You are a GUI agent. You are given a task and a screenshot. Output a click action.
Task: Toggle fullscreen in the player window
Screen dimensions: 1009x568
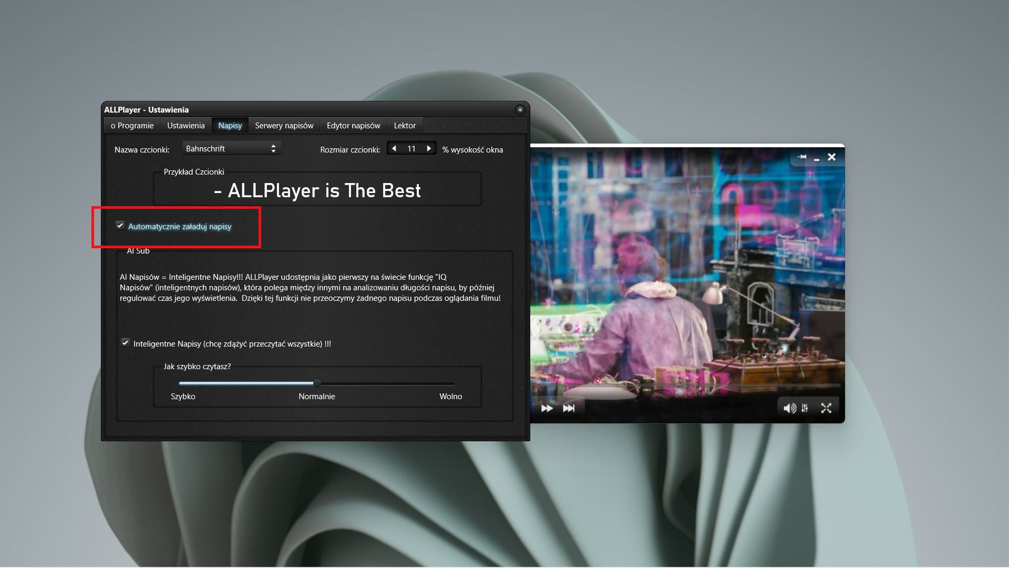pos(826,408)
